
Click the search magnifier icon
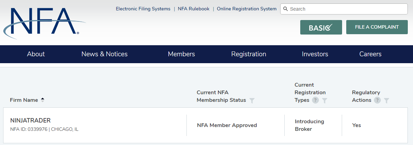286,9
